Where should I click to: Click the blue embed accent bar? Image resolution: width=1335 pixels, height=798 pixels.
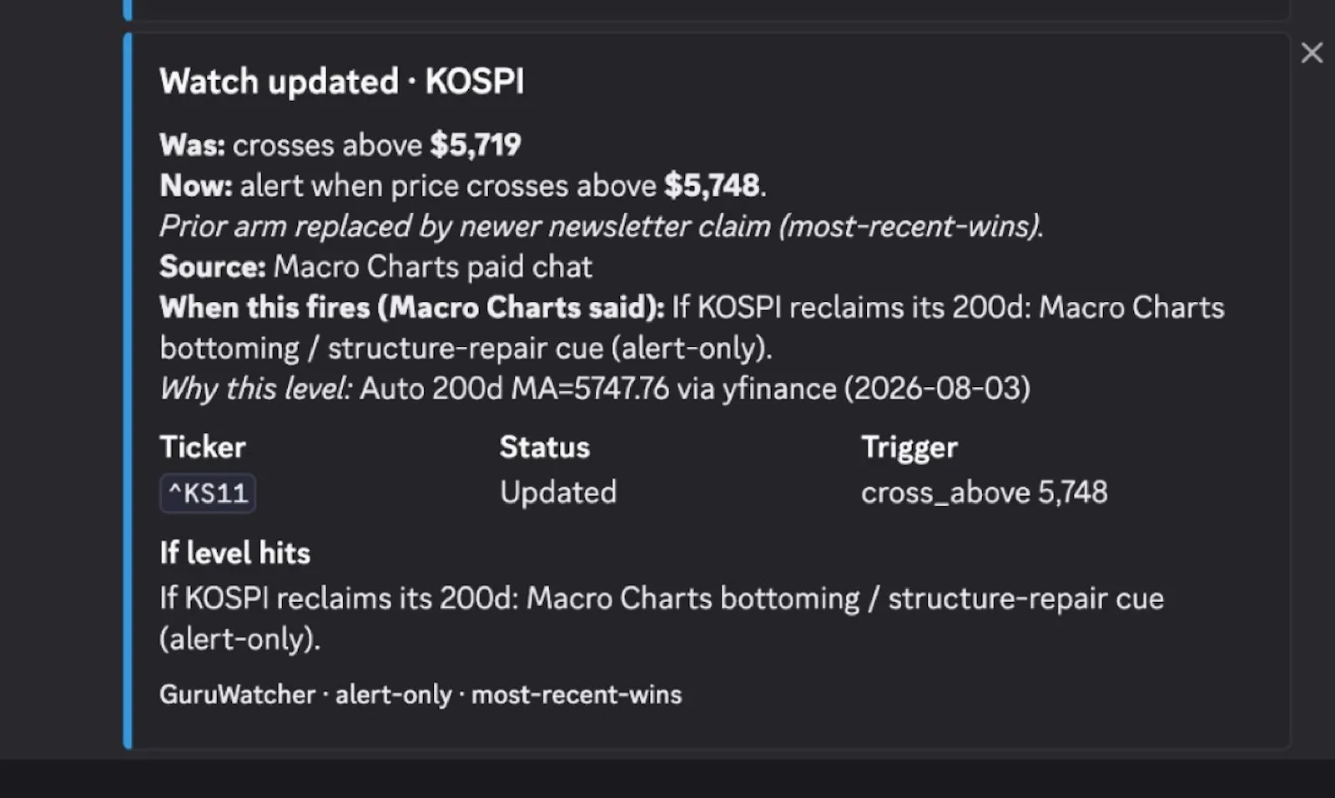[x=128, y=391]
